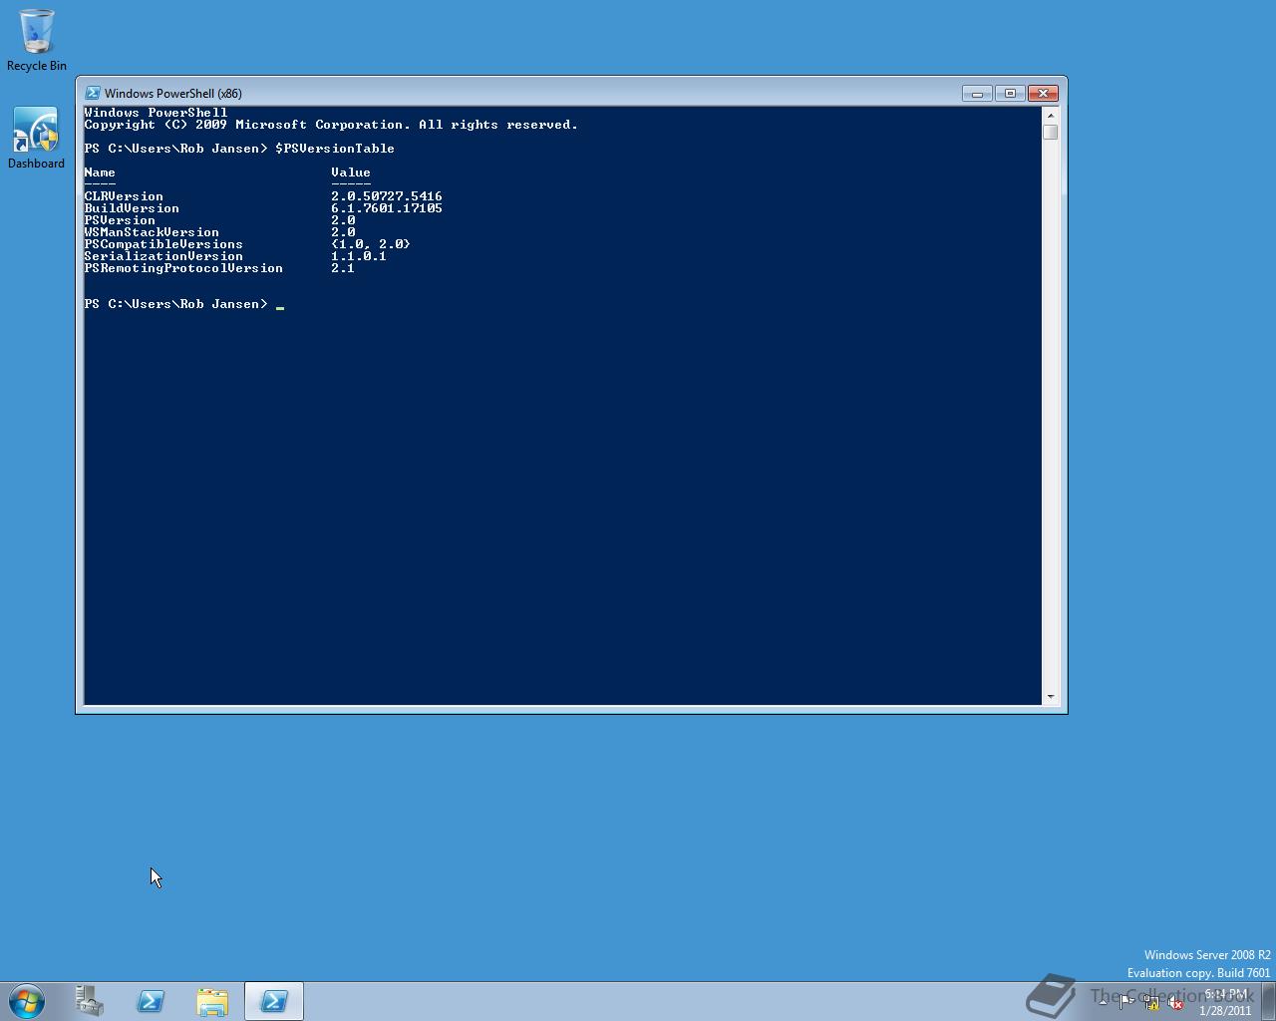This screenshot has height=1021, width=1276.
Task: Click the value 6.1.7601.17105
Action: [387, 208]
